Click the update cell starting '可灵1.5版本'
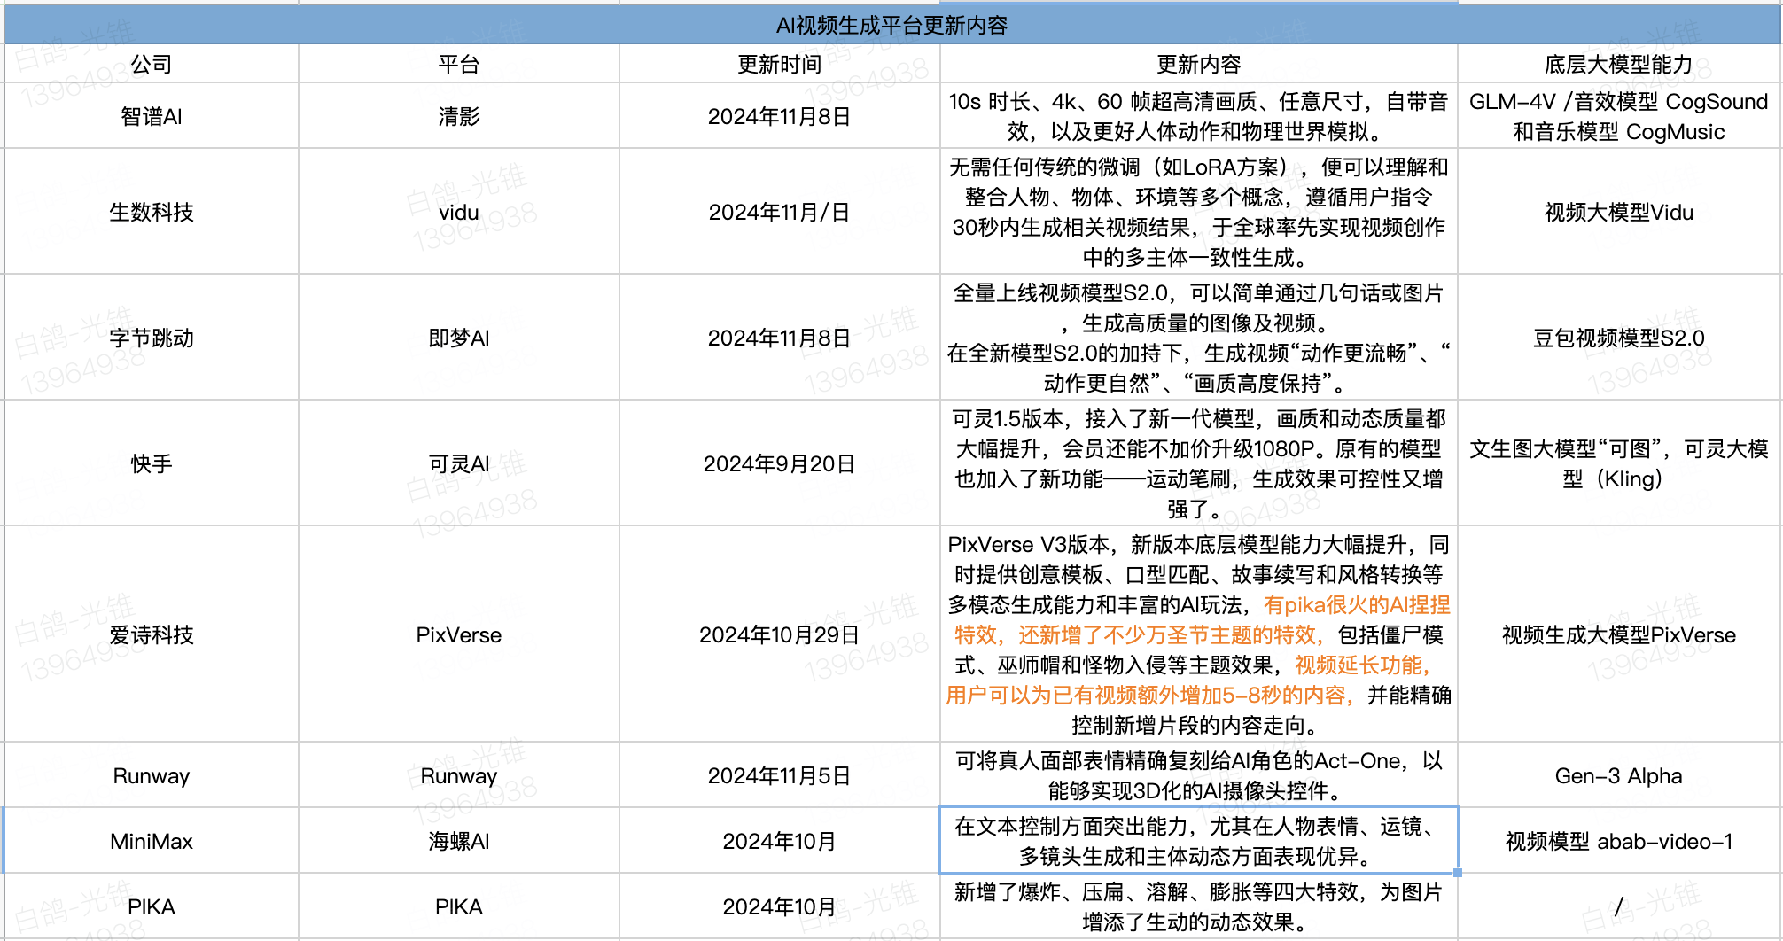Image resolution: width=1783 pixels, height=941 pixels. tap(1199, 463)
